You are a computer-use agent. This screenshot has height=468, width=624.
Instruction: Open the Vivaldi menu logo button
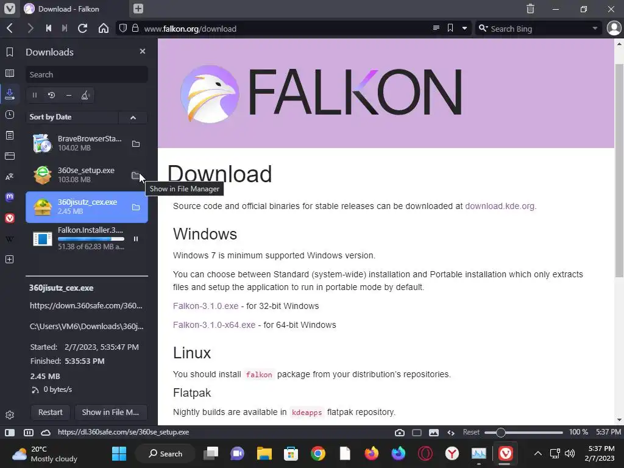pos(10,9)
